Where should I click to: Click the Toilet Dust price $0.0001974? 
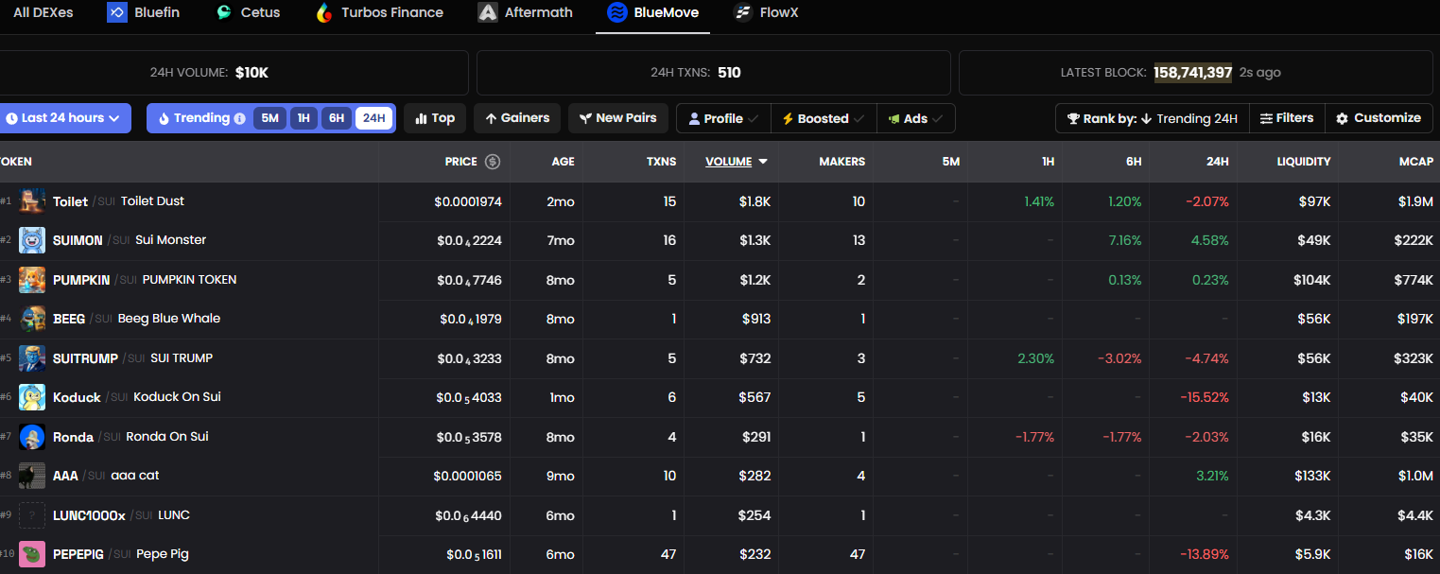(x=468, y=201)
